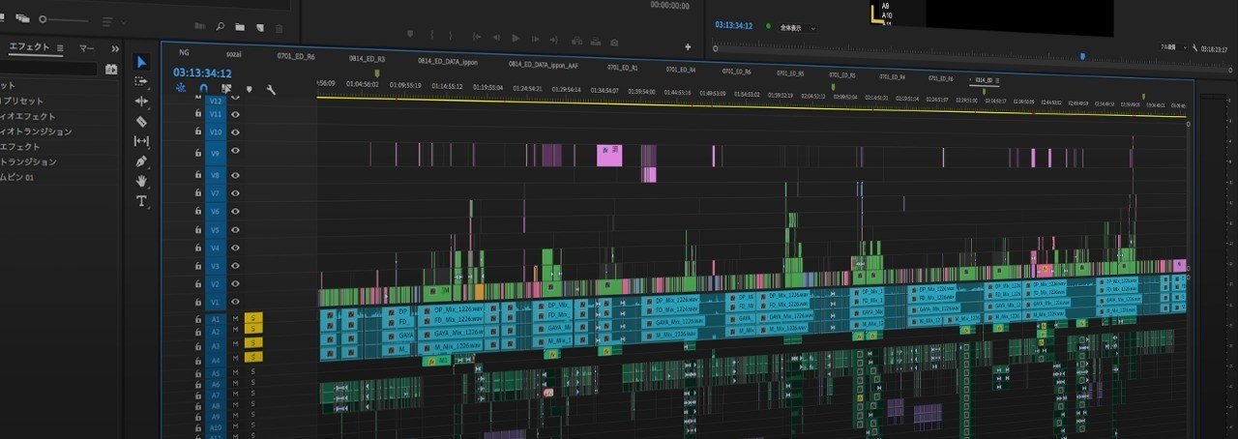Hide track V3 with eye icon
The image size is (1238, 439).
click(x=235, y=266)
